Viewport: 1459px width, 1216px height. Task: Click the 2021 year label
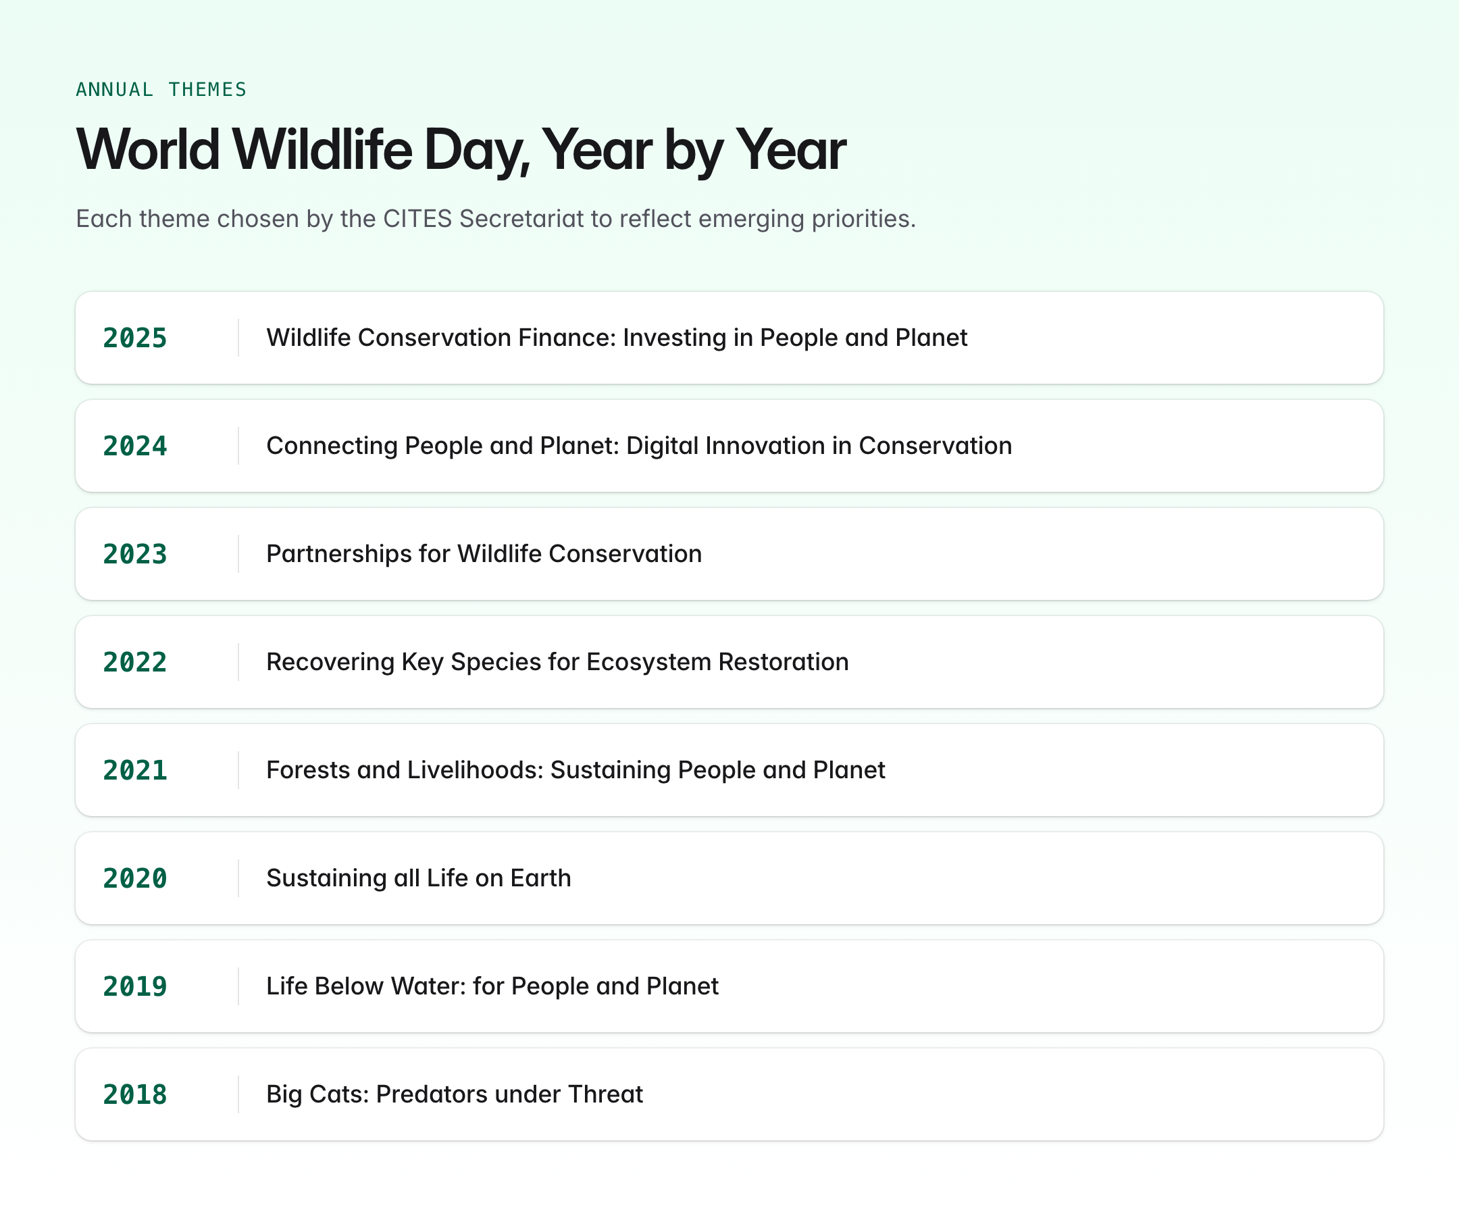point(135,770)
